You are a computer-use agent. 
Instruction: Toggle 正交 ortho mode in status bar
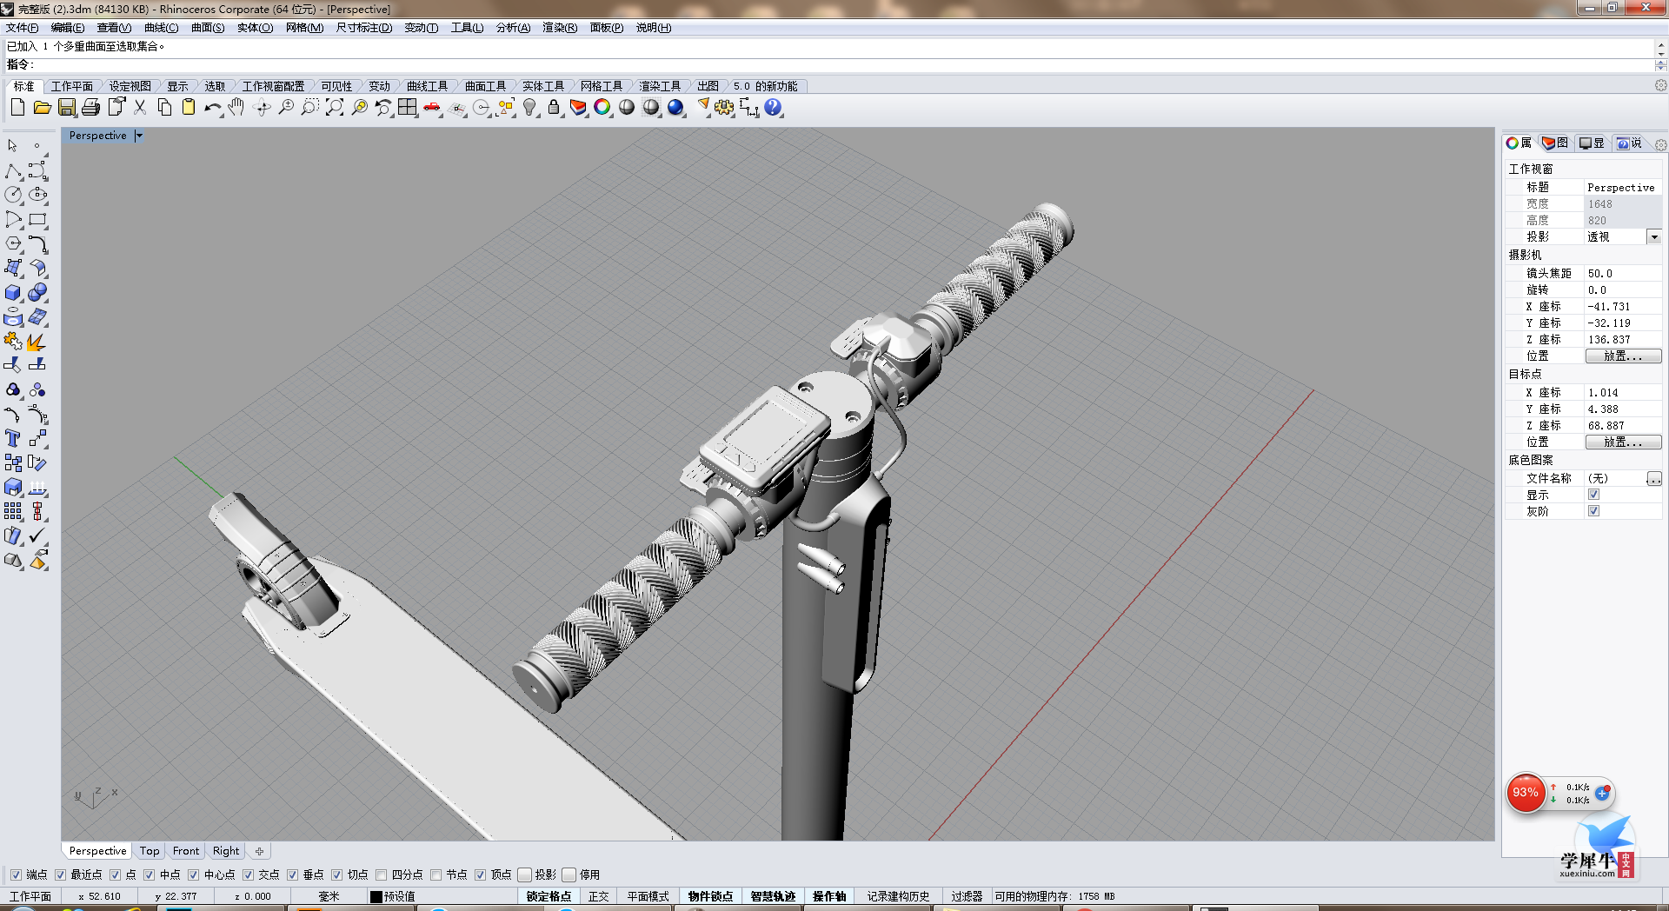tap(598, 896)
